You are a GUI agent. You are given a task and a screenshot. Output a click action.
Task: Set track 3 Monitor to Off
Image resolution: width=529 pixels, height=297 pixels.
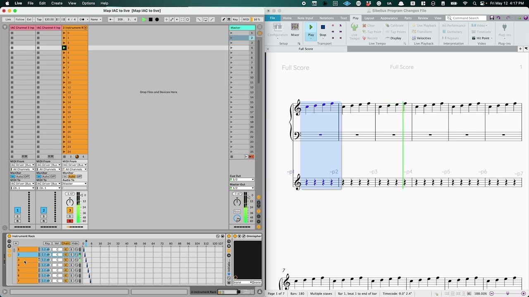pos(79,177)
